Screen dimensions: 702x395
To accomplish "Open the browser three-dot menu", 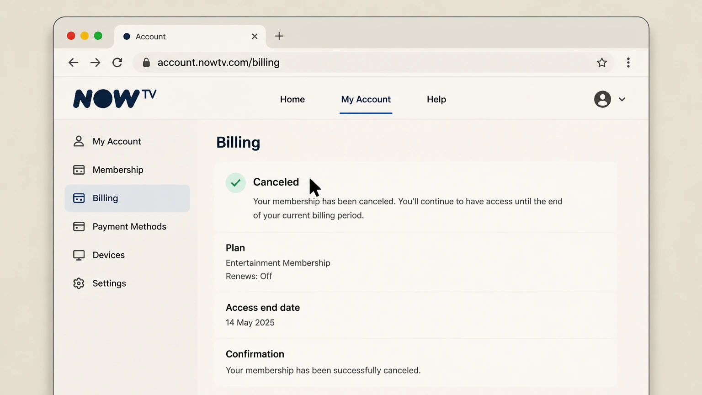I will click(x=628, y=63).
